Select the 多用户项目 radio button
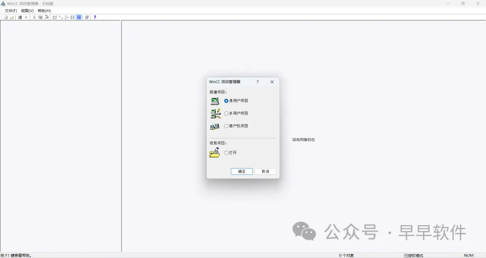Screen dimensions: 486x258 [226, 113]
